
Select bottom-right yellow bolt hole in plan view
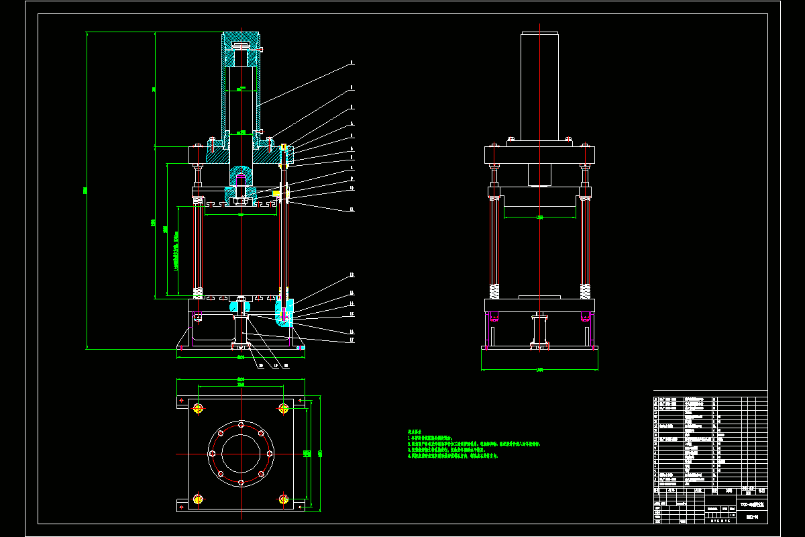coord(284,499)
